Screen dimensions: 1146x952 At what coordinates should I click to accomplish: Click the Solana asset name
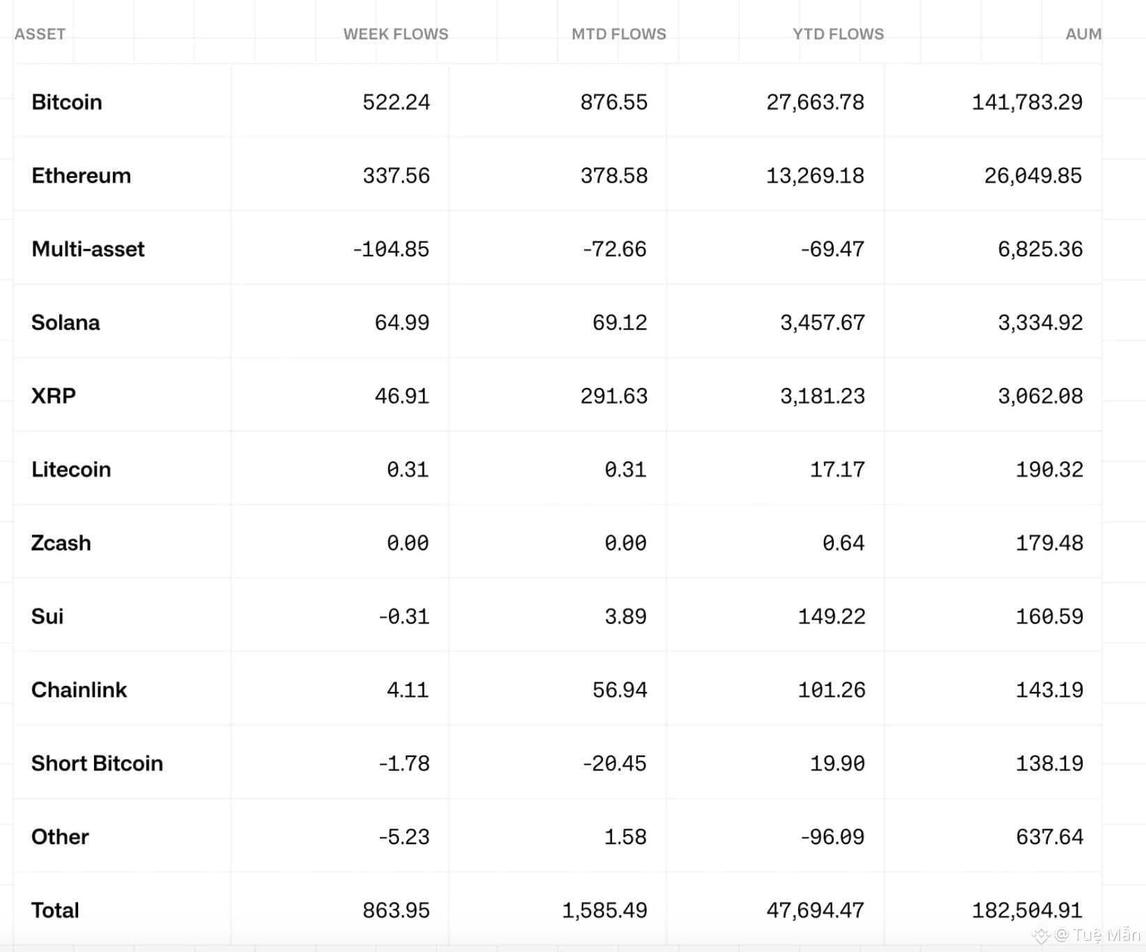tap(66, 323)
